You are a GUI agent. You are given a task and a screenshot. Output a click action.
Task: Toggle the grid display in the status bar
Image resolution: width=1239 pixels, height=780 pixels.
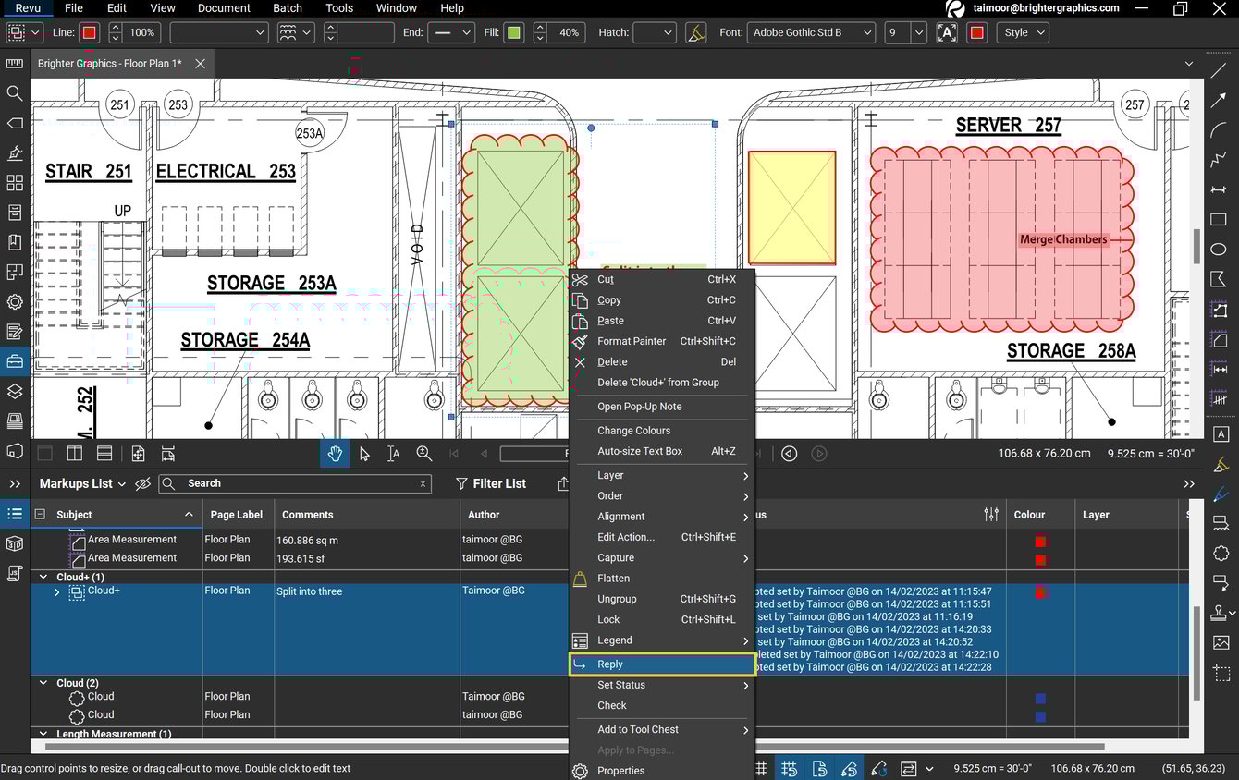point(762,768)
